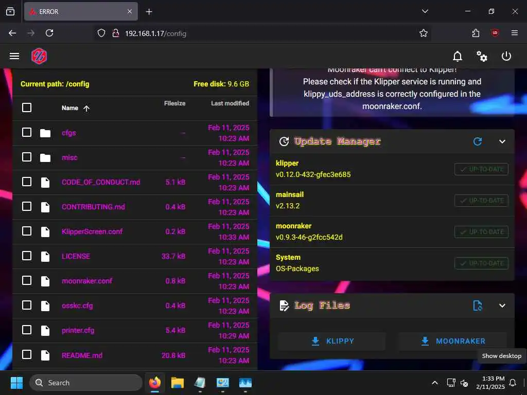
Task: Open the power menu icon
Action: pyautogui.click(x=506, y=56)
